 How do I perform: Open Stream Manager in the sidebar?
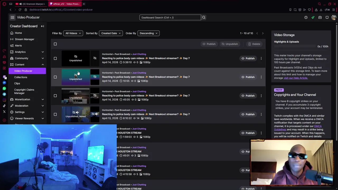click(27, 39)
